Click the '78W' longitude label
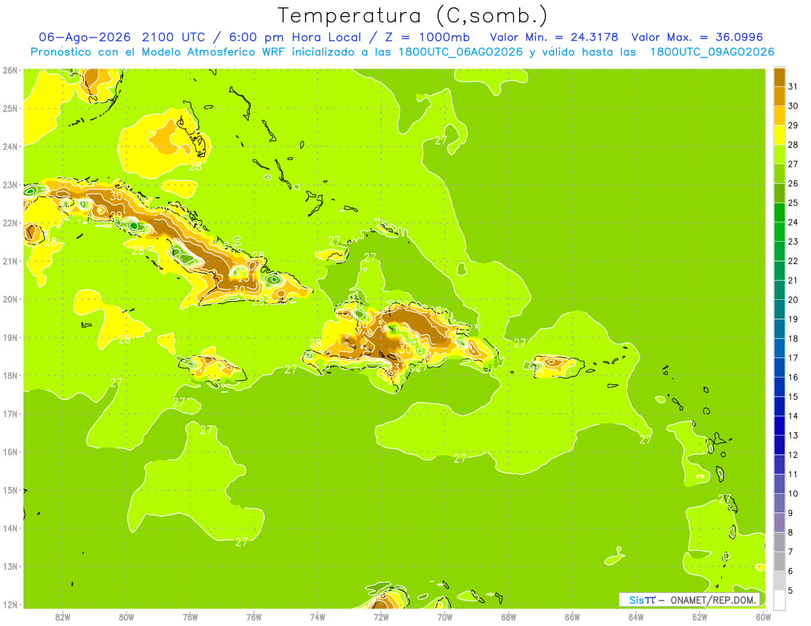The height and width of the screenshot is (626, 811). [190, 617]
